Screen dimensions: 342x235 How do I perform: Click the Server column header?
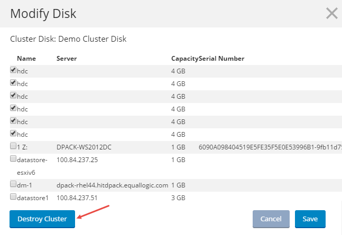point(67,58)
